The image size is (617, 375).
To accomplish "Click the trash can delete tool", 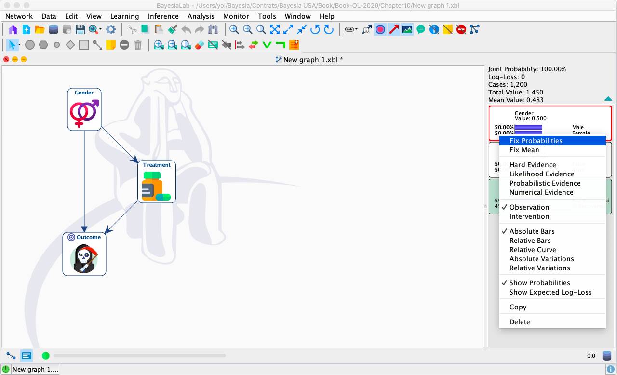I will tap(138, 45).
